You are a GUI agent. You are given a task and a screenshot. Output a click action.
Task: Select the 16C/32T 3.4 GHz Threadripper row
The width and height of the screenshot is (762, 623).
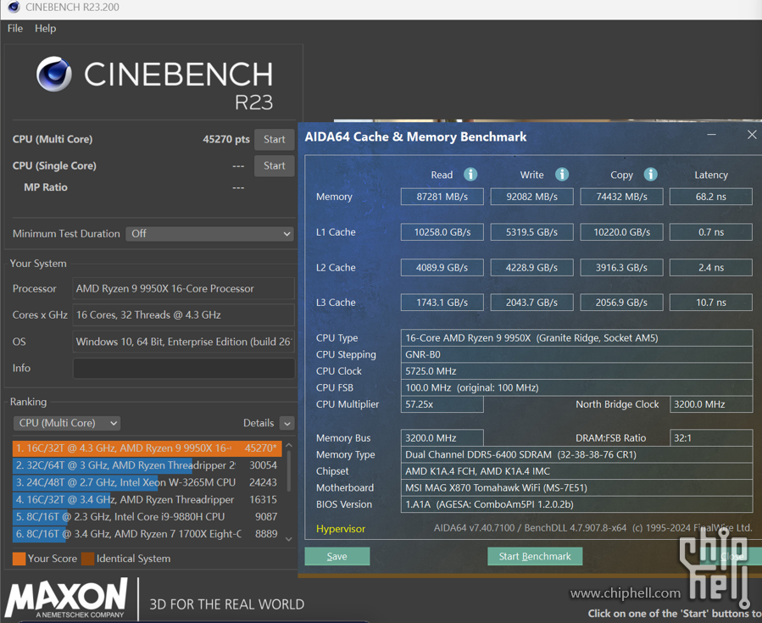[147, 499]
